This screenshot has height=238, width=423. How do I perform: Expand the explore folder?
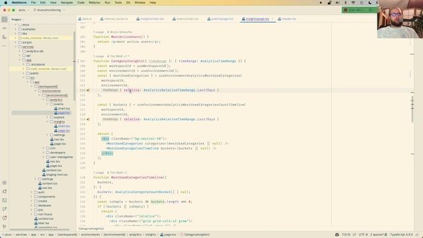[47, 117]
